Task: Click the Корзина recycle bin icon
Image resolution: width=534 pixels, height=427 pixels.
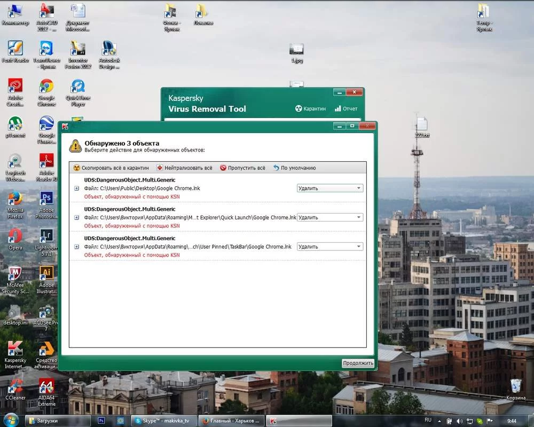Action: tap(515, 386)
